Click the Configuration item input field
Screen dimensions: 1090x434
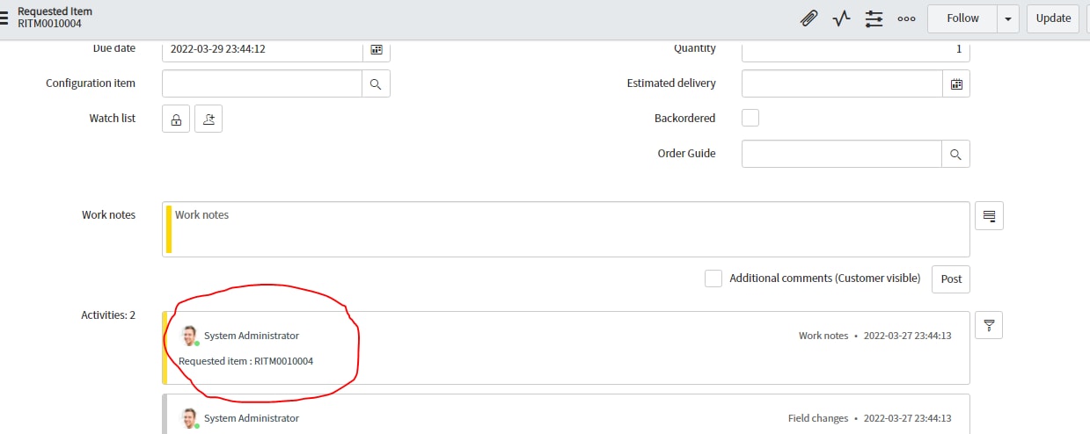pos(262,83)
